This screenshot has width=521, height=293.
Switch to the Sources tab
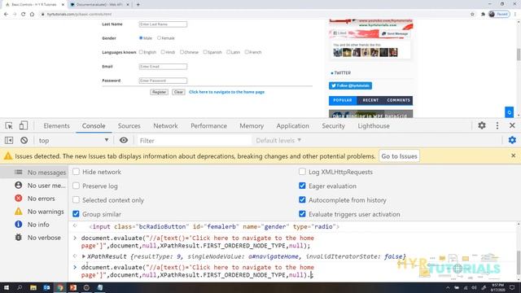pyautogui.click(x=129, y=126)
